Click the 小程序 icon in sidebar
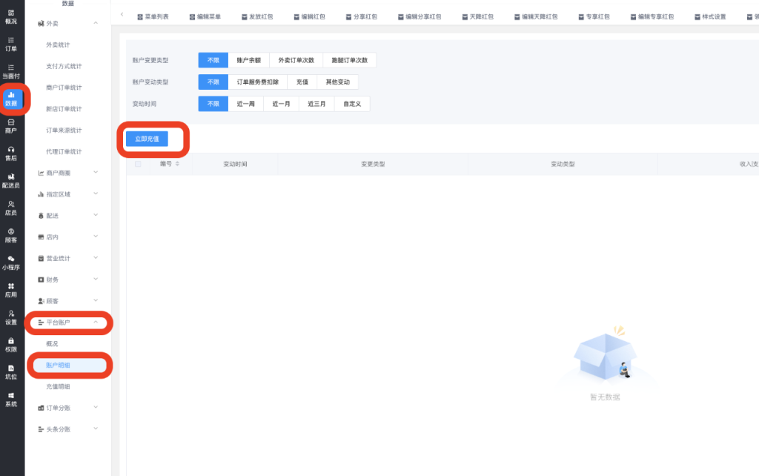 (x=11, y=263)
